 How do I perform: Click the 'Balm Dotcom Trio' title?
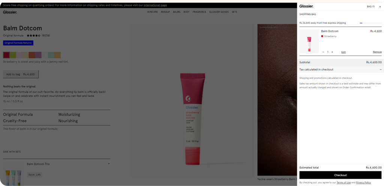coord(38,164)
